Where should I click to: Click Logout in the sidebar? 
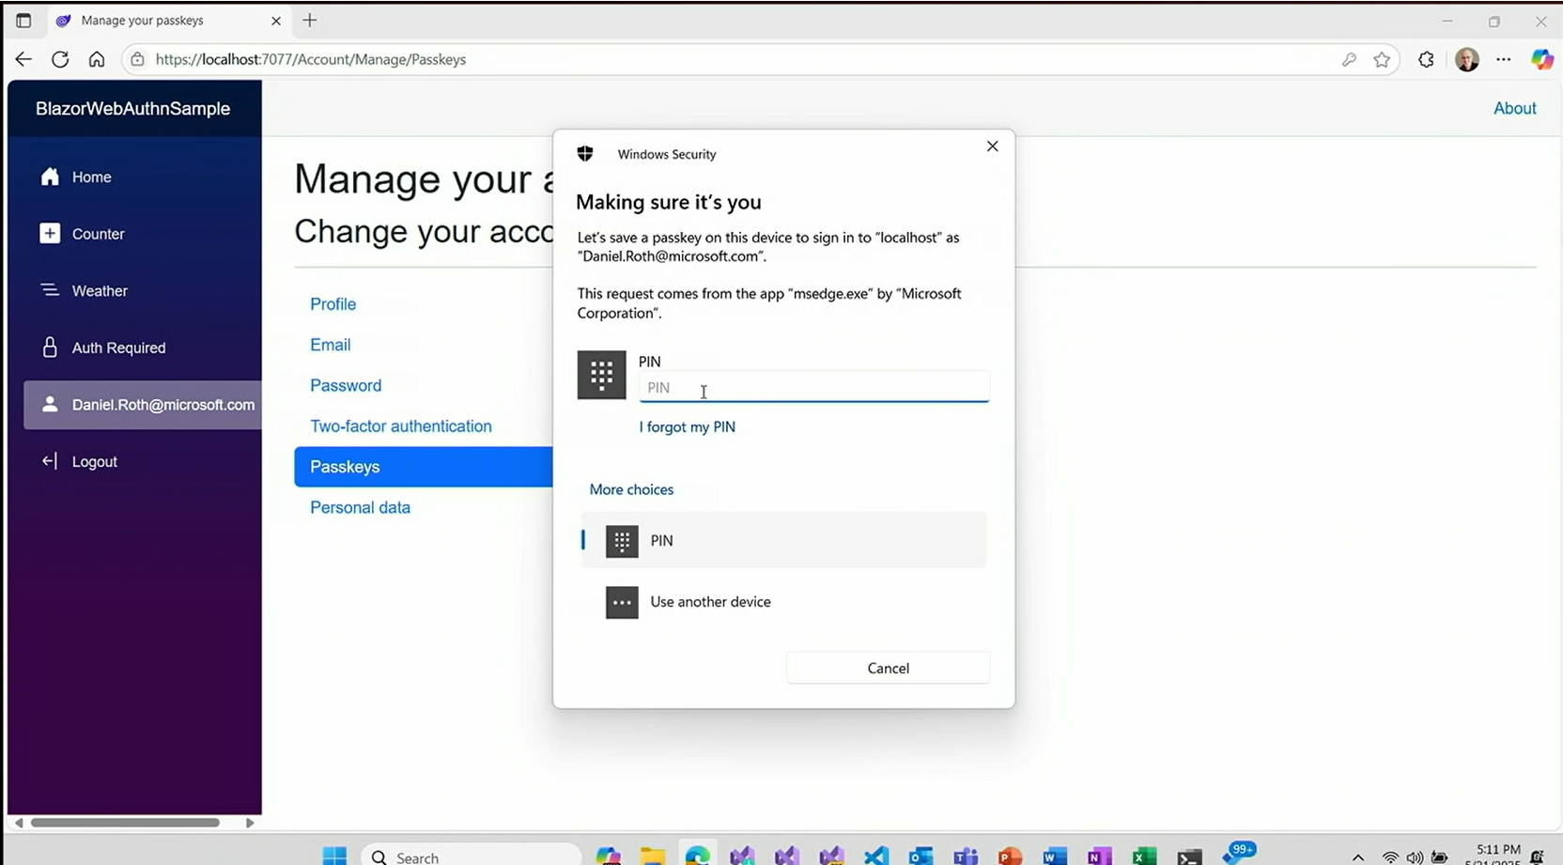point(94,461)
